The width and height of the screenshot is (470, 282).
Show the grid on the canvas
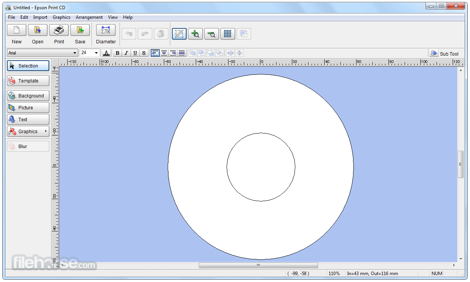[x=228, y=34]
